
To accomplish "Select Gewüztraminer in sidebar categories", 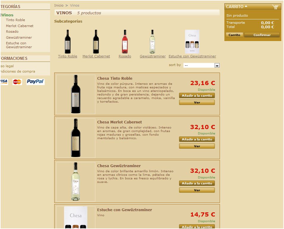I will point(19,37).
